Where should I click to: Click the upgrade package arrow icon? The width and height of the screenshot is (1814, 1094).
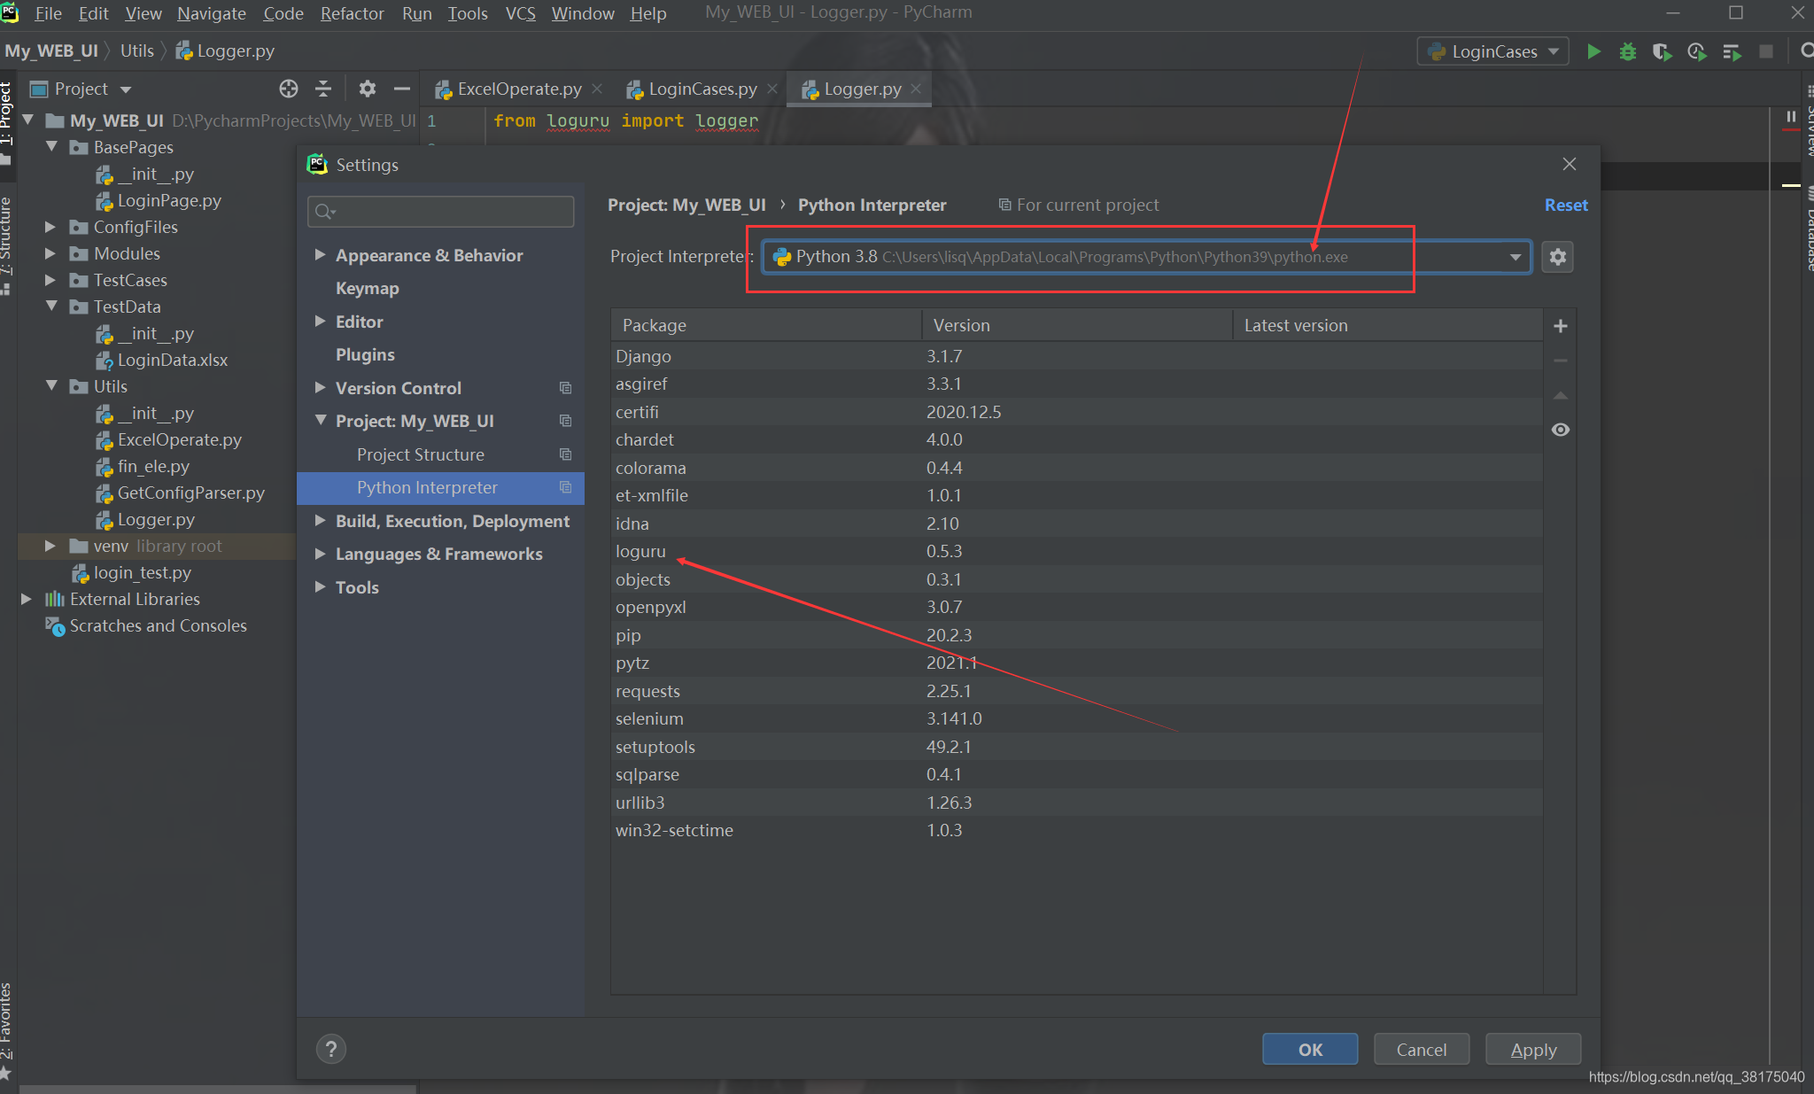tap(1561, 395)
